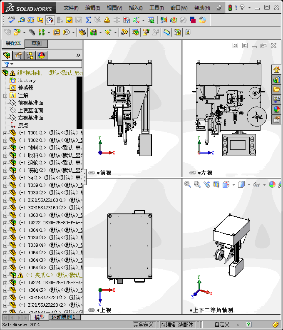Click the Smart Fasteners icon
The image size is (283, 330).
[x=57, y=32]
